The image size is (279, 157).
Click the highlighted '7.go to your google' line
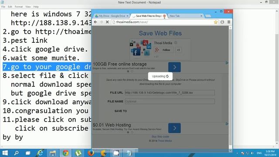(x=47, y=67)
